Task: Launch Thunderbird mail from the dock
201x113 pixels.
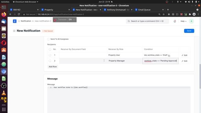Action: click(x=4, y=21)
